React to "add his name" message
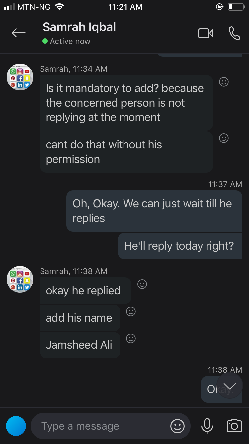The image size is (249, 444). click(131, 311)
